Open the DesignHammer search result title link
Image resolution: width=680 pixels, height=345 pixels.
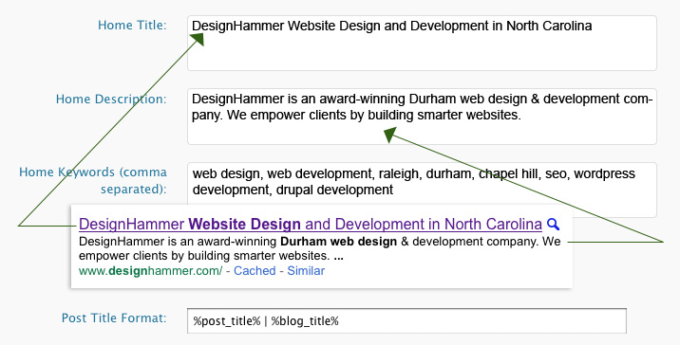311,225
